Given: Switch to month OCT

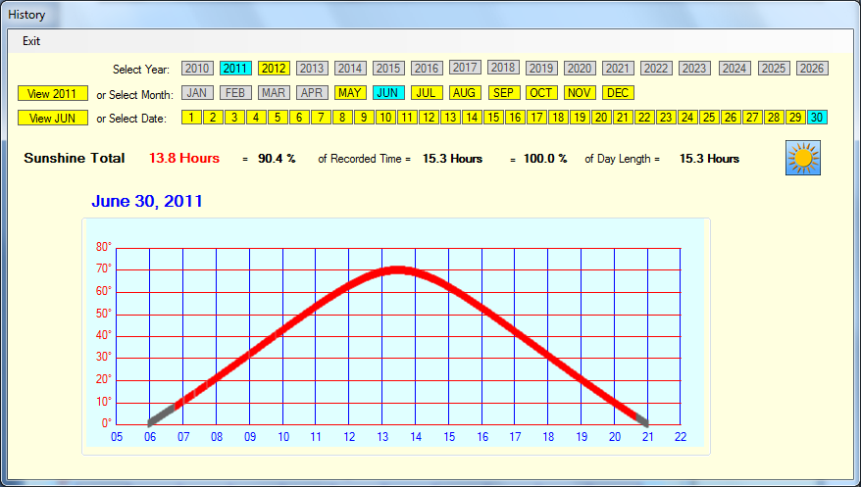Looking at the screenshot, I should click(x=541, y=93).
